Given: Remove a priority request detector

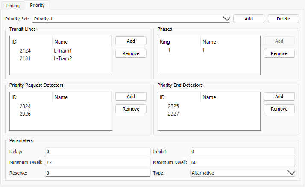Looking at the screenshot, I should (131, 109).
